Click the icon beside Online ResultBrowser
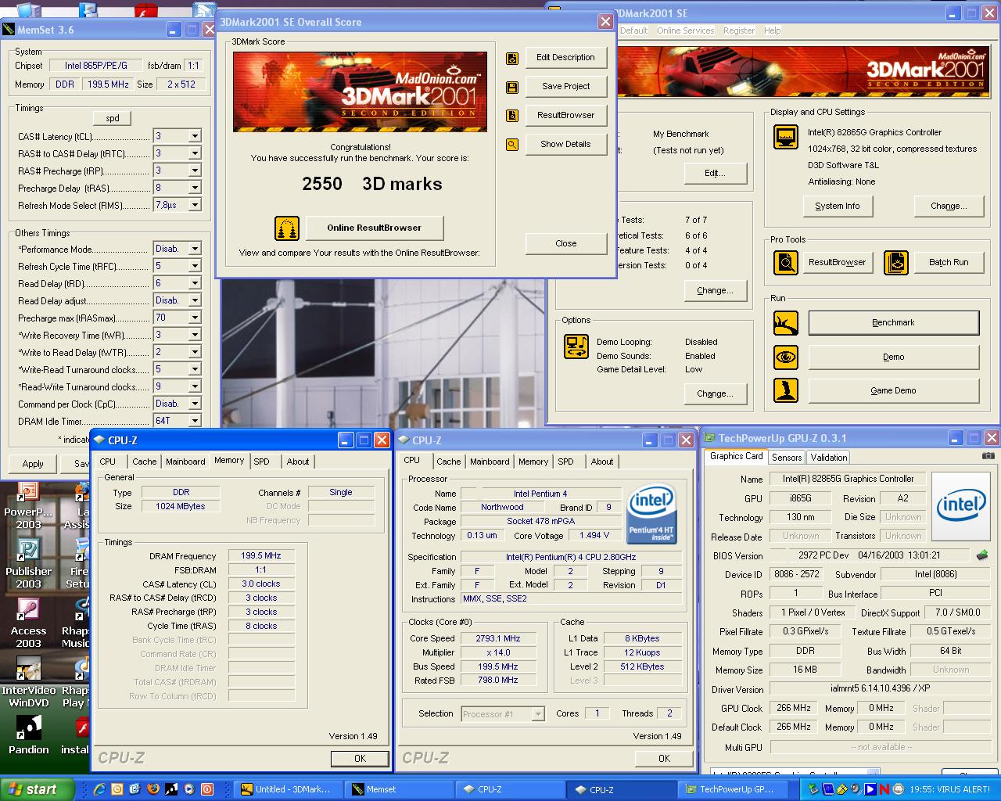The image size is (1001, 801). [x=287, y=228]
